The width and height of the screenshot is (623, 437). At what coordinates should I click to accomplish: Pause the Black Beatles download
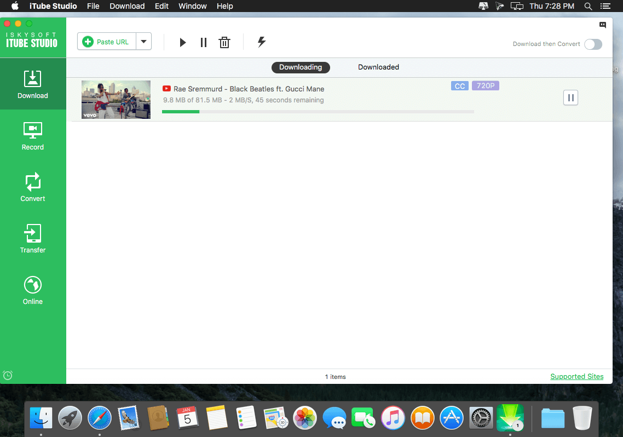pyautogui.click(x=570, y=97)
